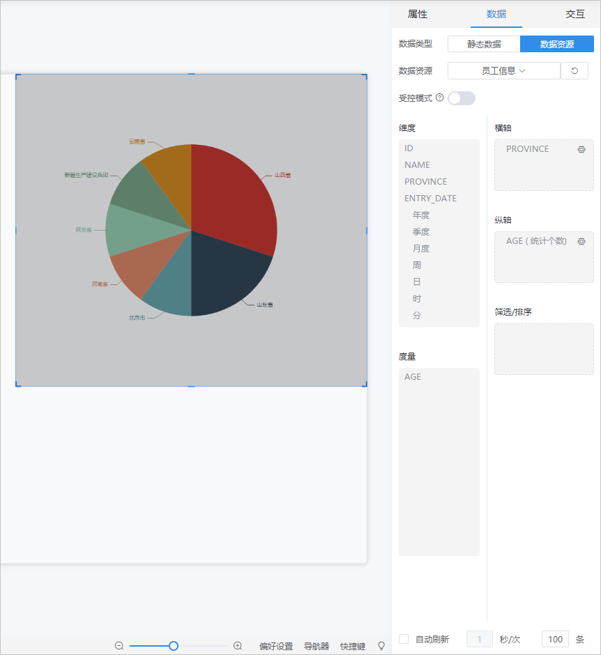
Task: Open 快捷键 shortcuts
Action: [x=353, y=646]
